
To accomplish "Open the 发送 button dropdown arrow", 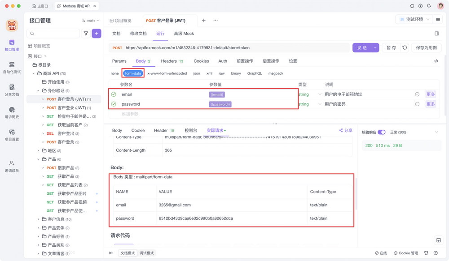I will 375,48.
